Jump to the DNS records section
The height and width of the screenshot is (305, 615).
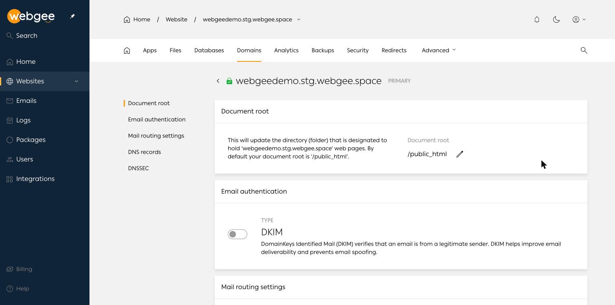click(144, 152)
